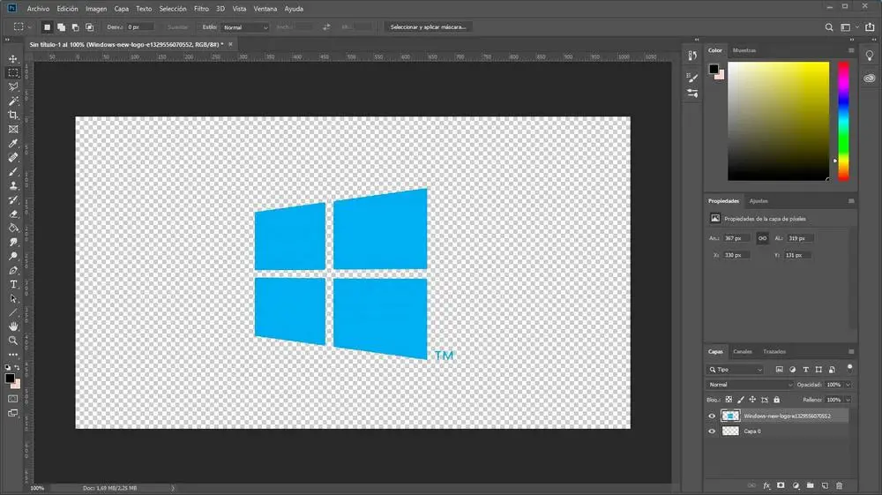Select the Horizontal Type tool
Screen dimensions: 882x495
tap(13, 284)
